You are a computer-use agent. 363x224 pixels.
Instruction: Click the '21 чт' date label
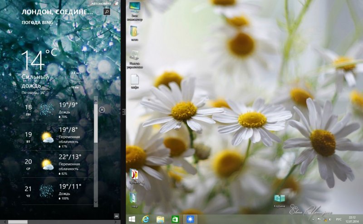click(28, 192)
